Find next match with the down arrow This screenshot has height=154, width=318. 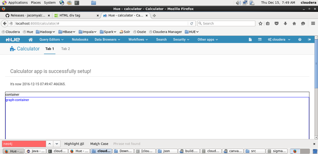pyautogui.click(x=57, y=144)
